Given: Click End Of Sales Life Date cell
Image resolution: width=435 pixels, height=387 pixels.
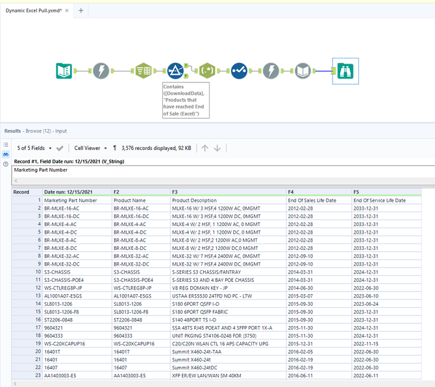Looking at the screenshot, I should pos(319,200).
